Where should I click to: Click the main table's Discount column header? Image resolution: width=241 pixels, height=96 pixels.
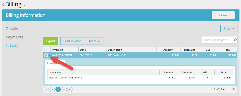click(189, 50)
